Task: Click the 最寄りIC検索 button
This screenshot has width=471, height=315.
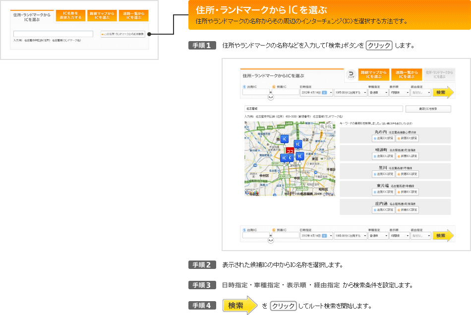Action: click(x=428, y=109)
